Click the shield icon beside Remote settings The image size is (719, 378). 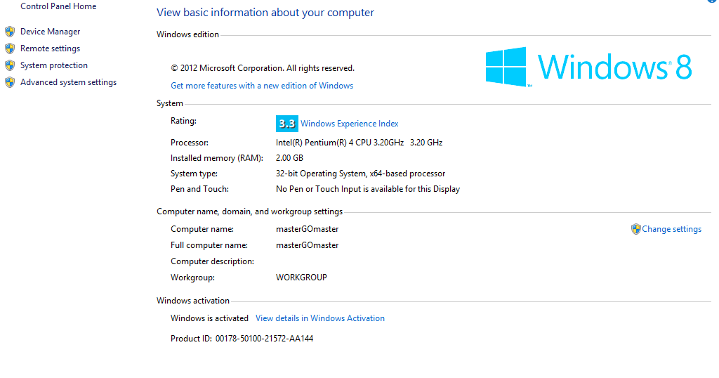10,48
